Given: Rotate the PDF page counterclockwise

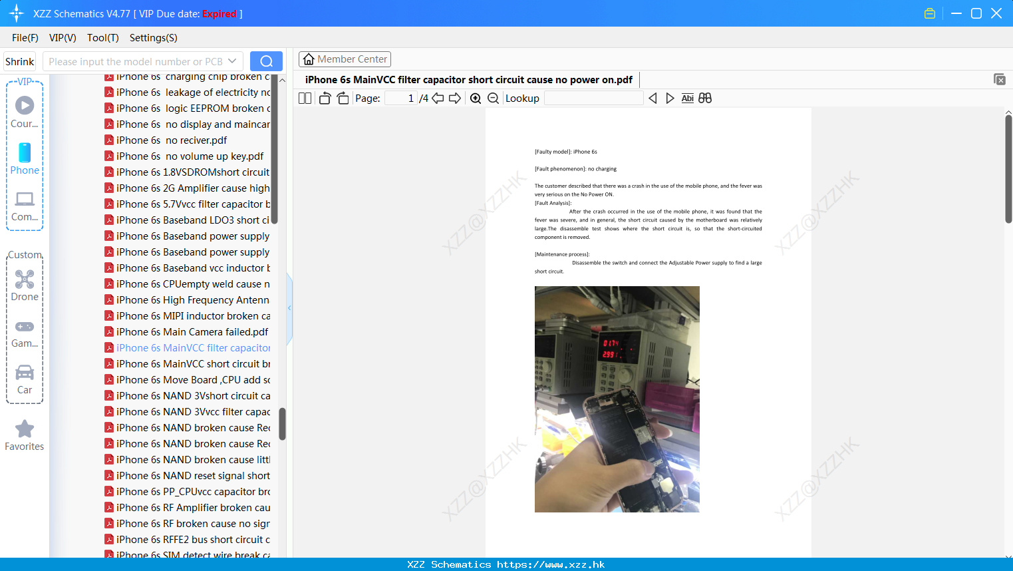Looking at the screenshot, I should (x=325, y=98).
